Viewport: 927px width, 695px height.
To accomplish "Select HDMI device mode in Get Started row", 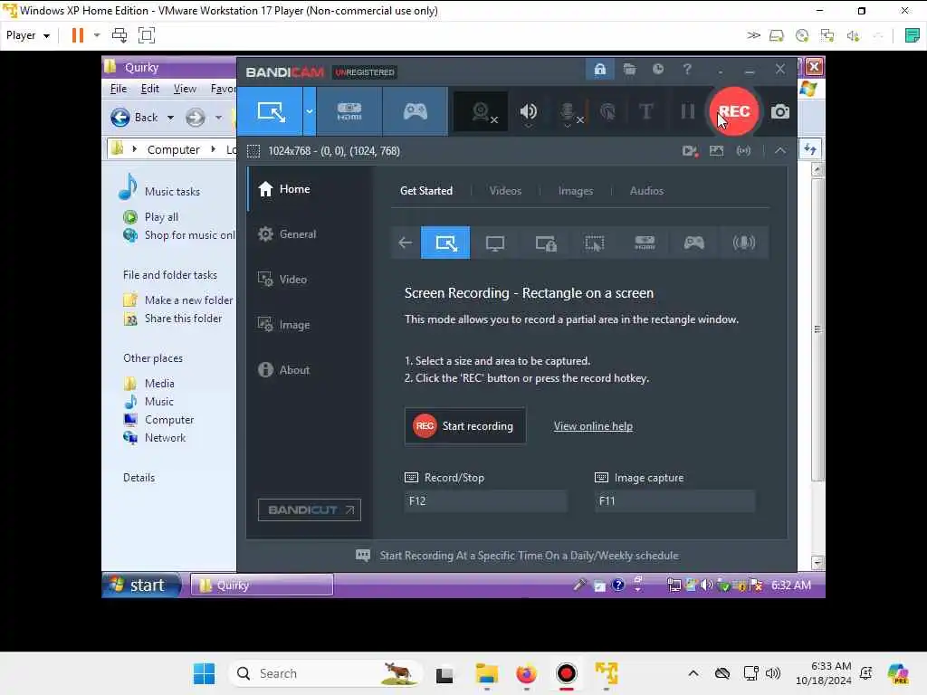I will coord(645,243).
